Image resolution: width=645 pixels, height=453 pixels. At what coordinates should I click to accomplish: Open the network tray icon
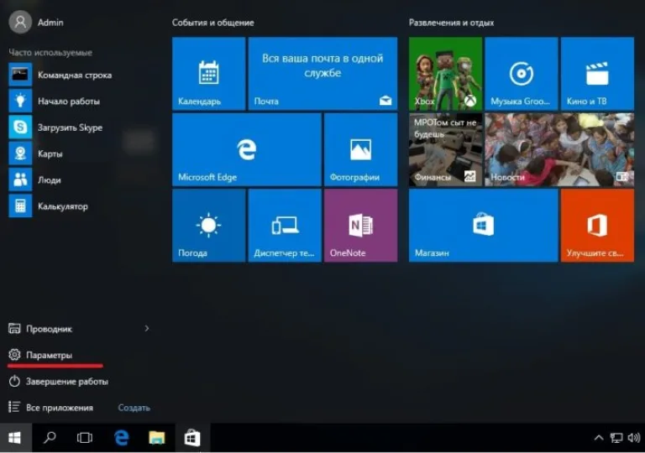click(616, 438)
